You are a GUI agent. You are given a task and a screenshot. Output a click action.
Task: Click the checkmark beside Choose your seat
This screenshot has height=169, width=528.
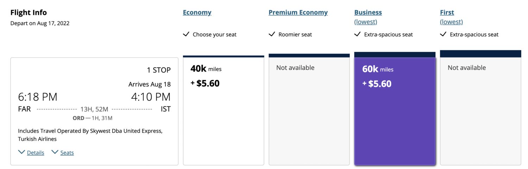pos(186,34)
